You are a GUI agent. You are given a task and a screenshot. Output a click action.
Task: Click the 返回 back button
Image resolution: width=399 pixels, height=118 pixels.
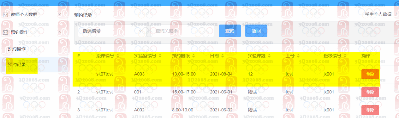[256, 31]
